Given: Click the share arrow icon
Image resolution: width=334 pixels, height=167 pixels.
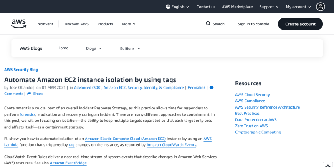Looking at the screenshot, I should point(29,94).
